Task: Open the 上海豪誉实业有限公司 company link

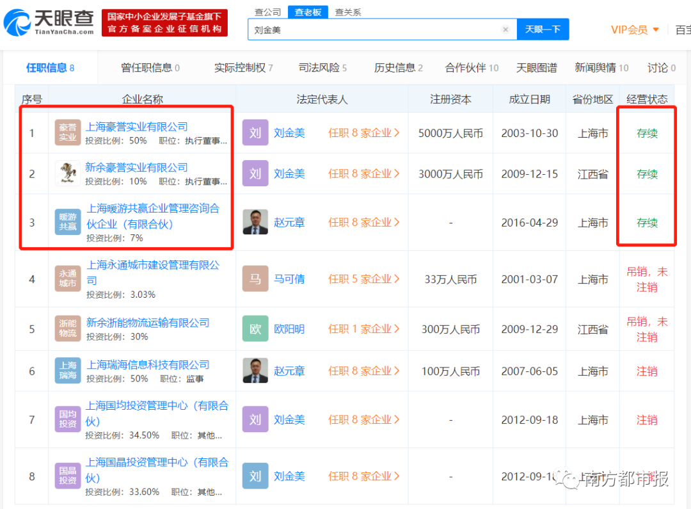Action: (136, 127)
